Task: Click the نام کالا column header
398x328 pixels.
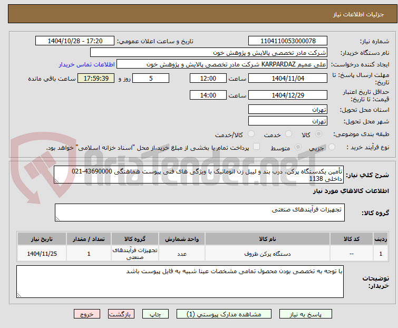Action: point(267,239)
